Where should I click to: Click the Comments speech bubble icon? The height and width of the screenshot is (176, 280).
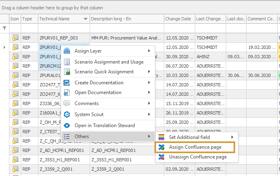pos(68,103)
